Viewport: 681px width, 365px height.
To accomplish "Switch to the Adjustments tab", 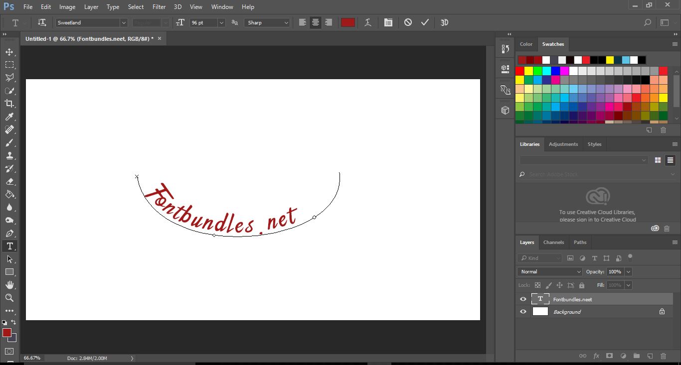I will [563, 144].
